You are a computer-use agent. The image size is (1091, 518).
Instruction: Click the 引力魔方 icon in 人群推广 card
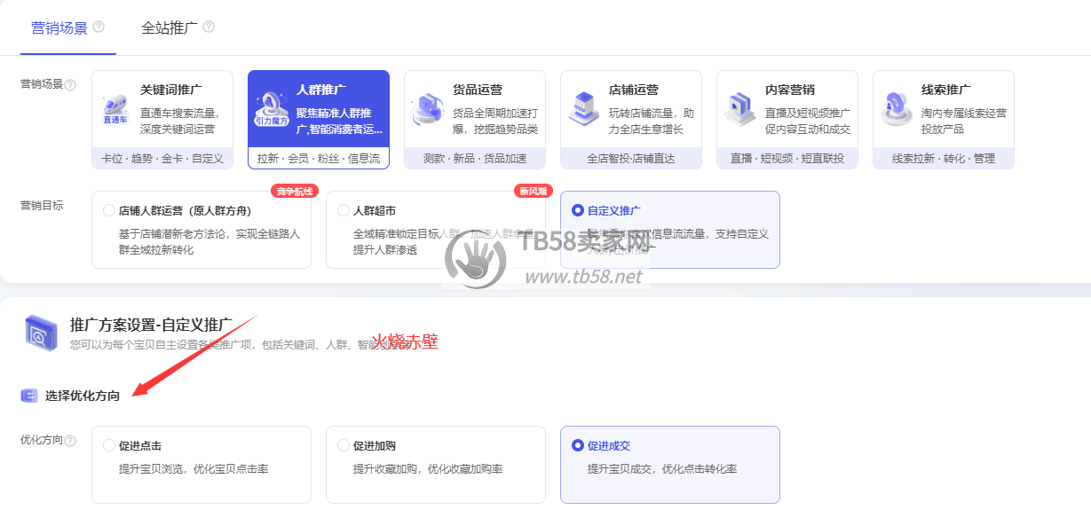click(x=272, y=110)
